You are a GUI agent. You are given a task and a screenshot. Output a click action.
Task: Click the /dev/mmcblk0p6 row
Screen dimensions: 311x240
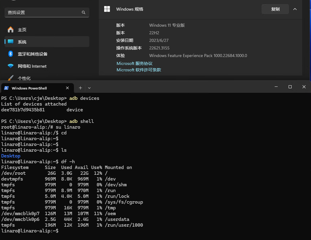tap(65, 219)
